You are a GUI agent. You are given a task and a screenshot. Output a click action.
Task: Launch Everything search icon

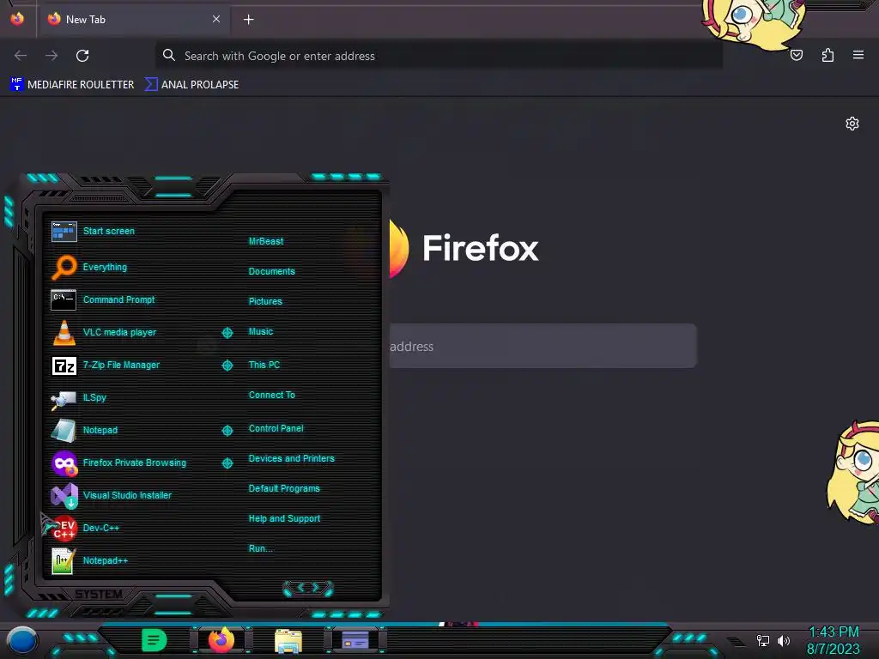[x=64, y=268]
